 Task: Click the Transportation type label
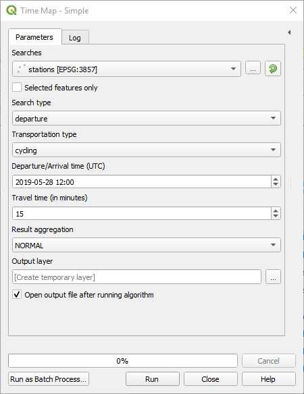point(45,134)
